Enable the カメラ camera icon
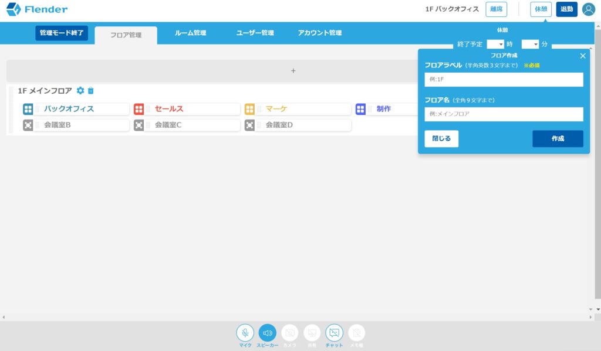This screenshot has height=351, width=601. click(x=289, y=334)
